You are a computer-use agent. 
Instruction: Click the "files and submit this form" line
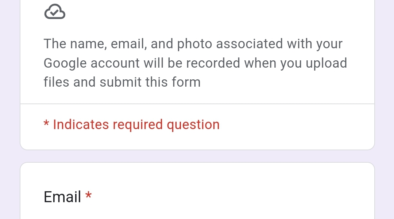tap(122, 82)
